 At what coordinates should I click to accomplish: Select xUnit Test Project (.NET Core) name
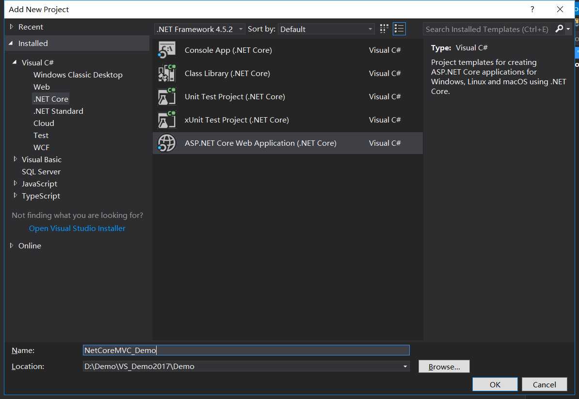pyautogui.click(x=237, y=120)
